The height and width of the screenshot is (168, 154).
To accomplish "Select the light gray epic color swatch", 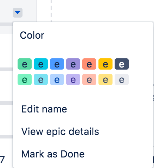I will coord(122,79).
